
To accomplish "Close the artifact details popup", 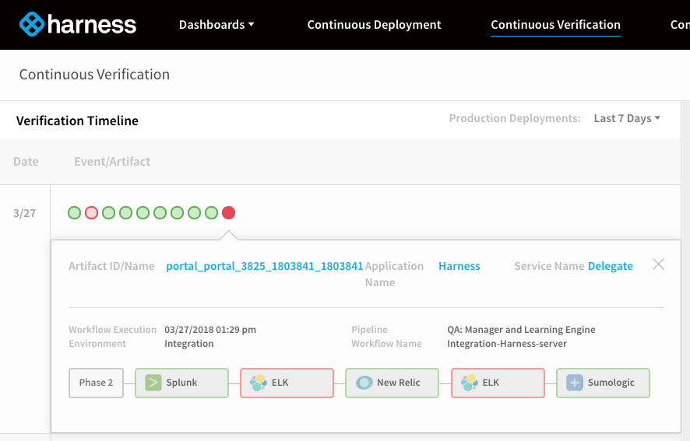I will click(658, 264).
